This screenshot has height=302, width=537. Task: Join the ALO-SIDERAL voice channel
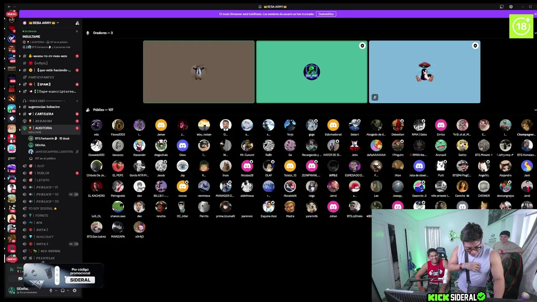click(50, 251)
